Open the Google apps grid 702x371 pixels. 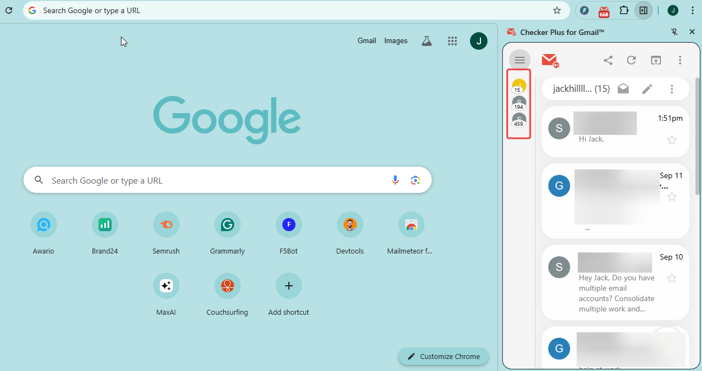pos(452,41)
